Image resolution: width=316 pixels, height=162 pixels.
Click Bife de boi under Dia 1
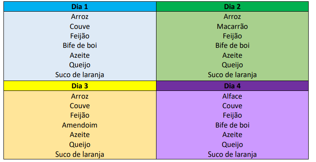tap(80, 46)
